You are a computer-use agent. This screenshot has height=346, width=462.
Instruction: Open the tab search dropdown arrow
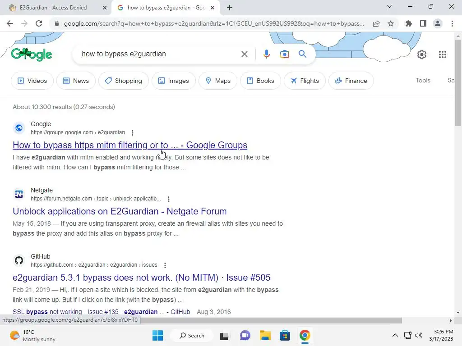[x=389, y=6]
